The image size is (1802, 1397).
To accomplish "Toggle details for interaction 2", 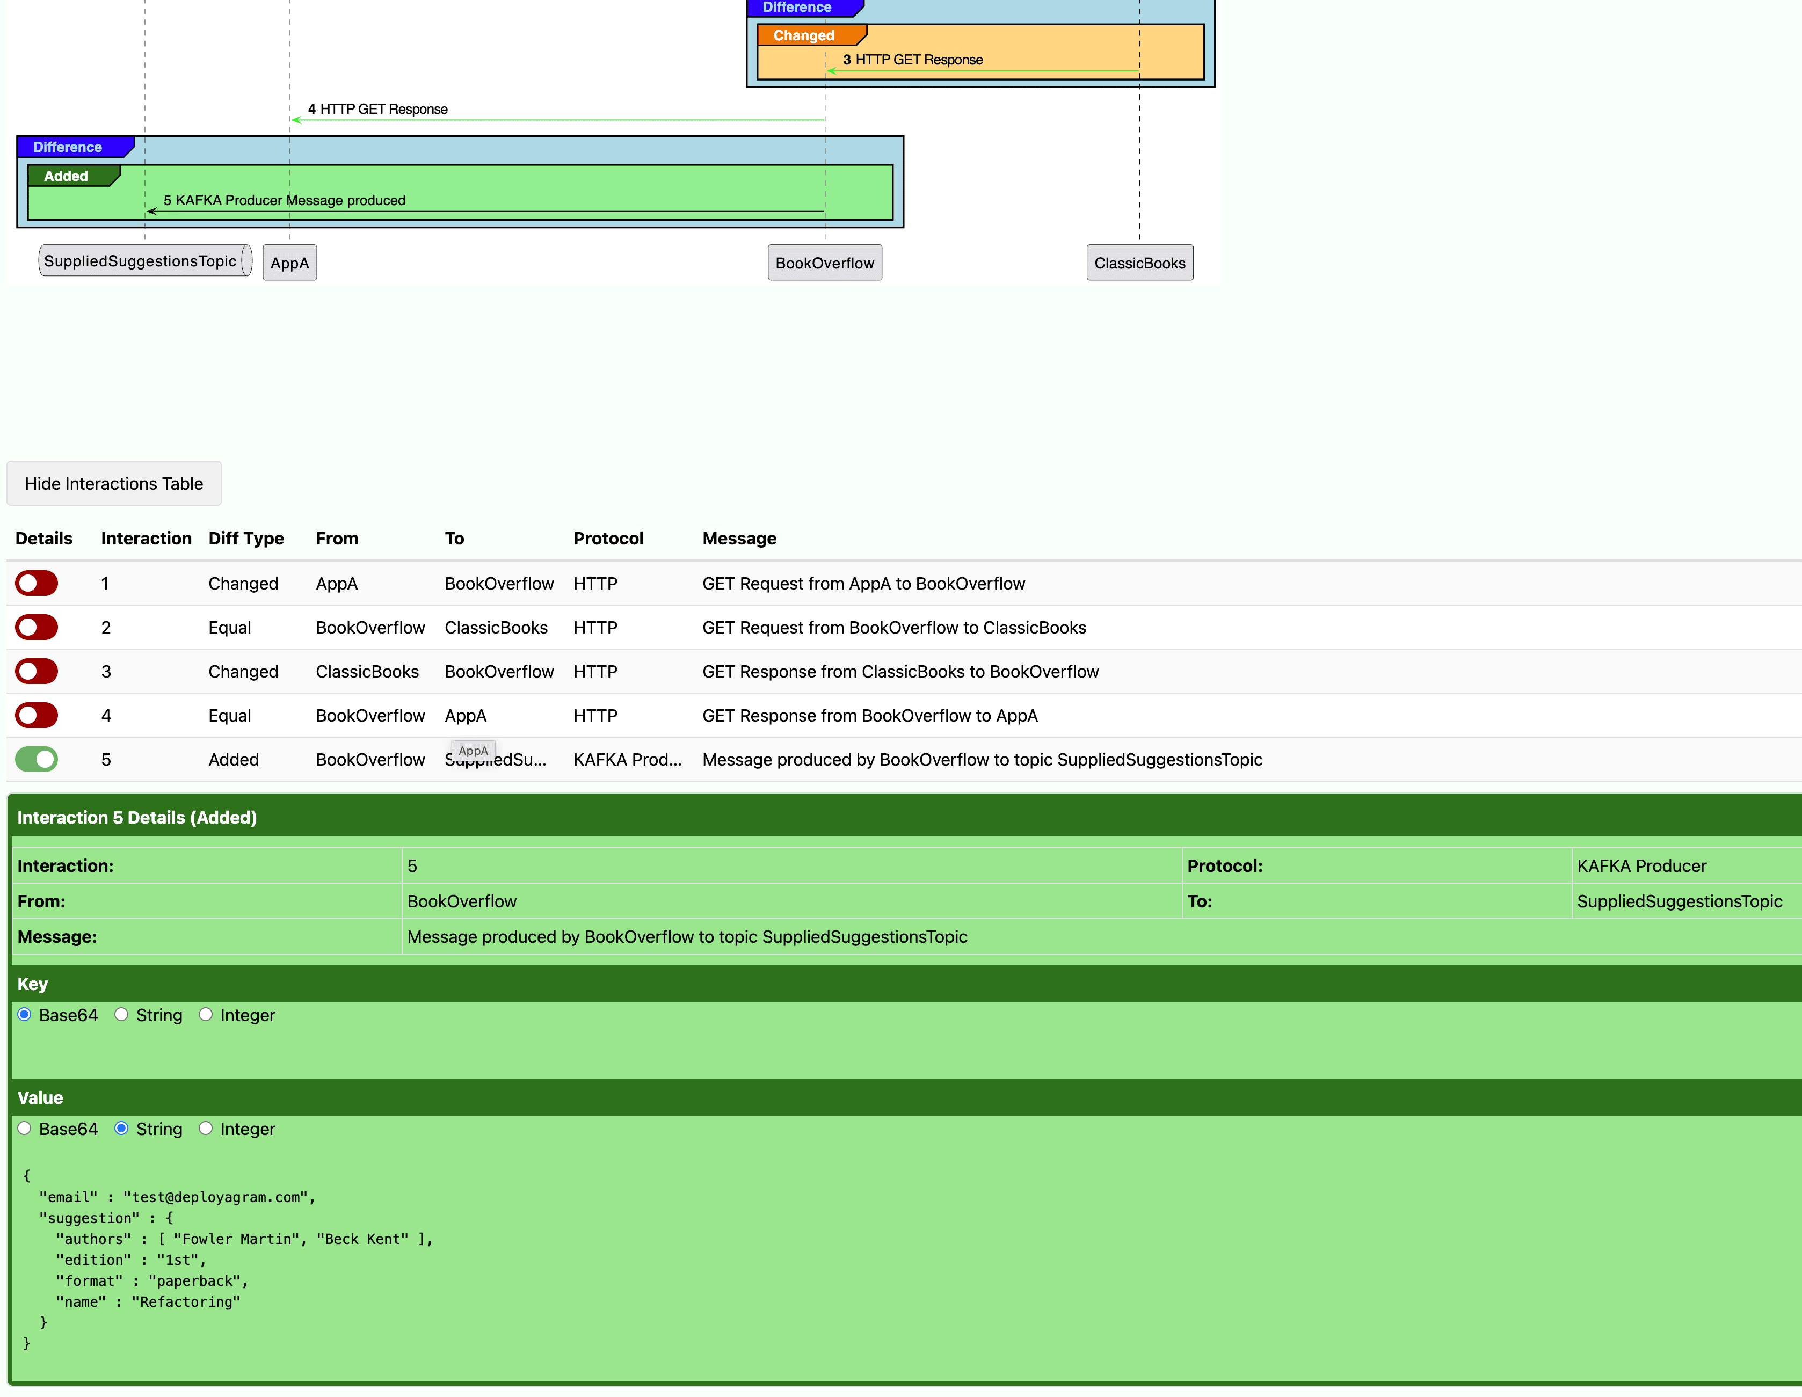I will point(37,627).
